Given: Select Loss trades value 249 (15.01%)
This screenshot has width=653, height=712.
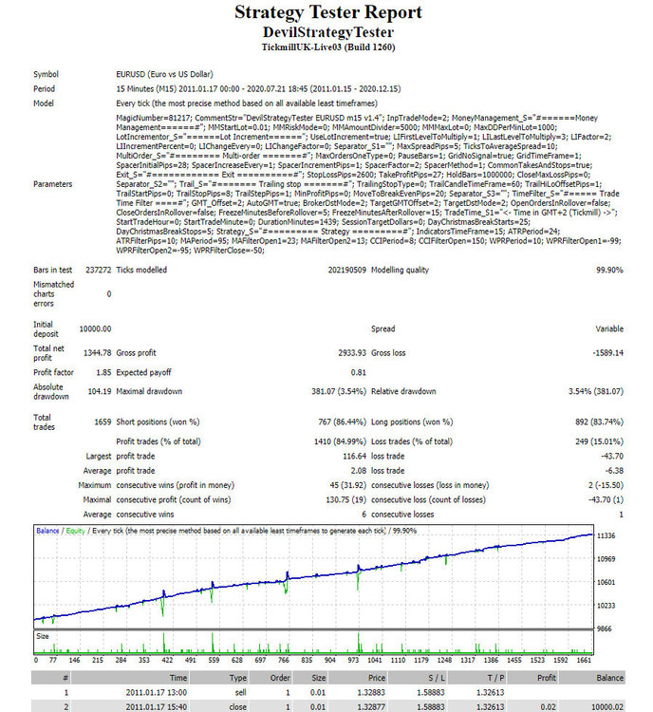Looking at the screenshot, I should click(600, 441).
